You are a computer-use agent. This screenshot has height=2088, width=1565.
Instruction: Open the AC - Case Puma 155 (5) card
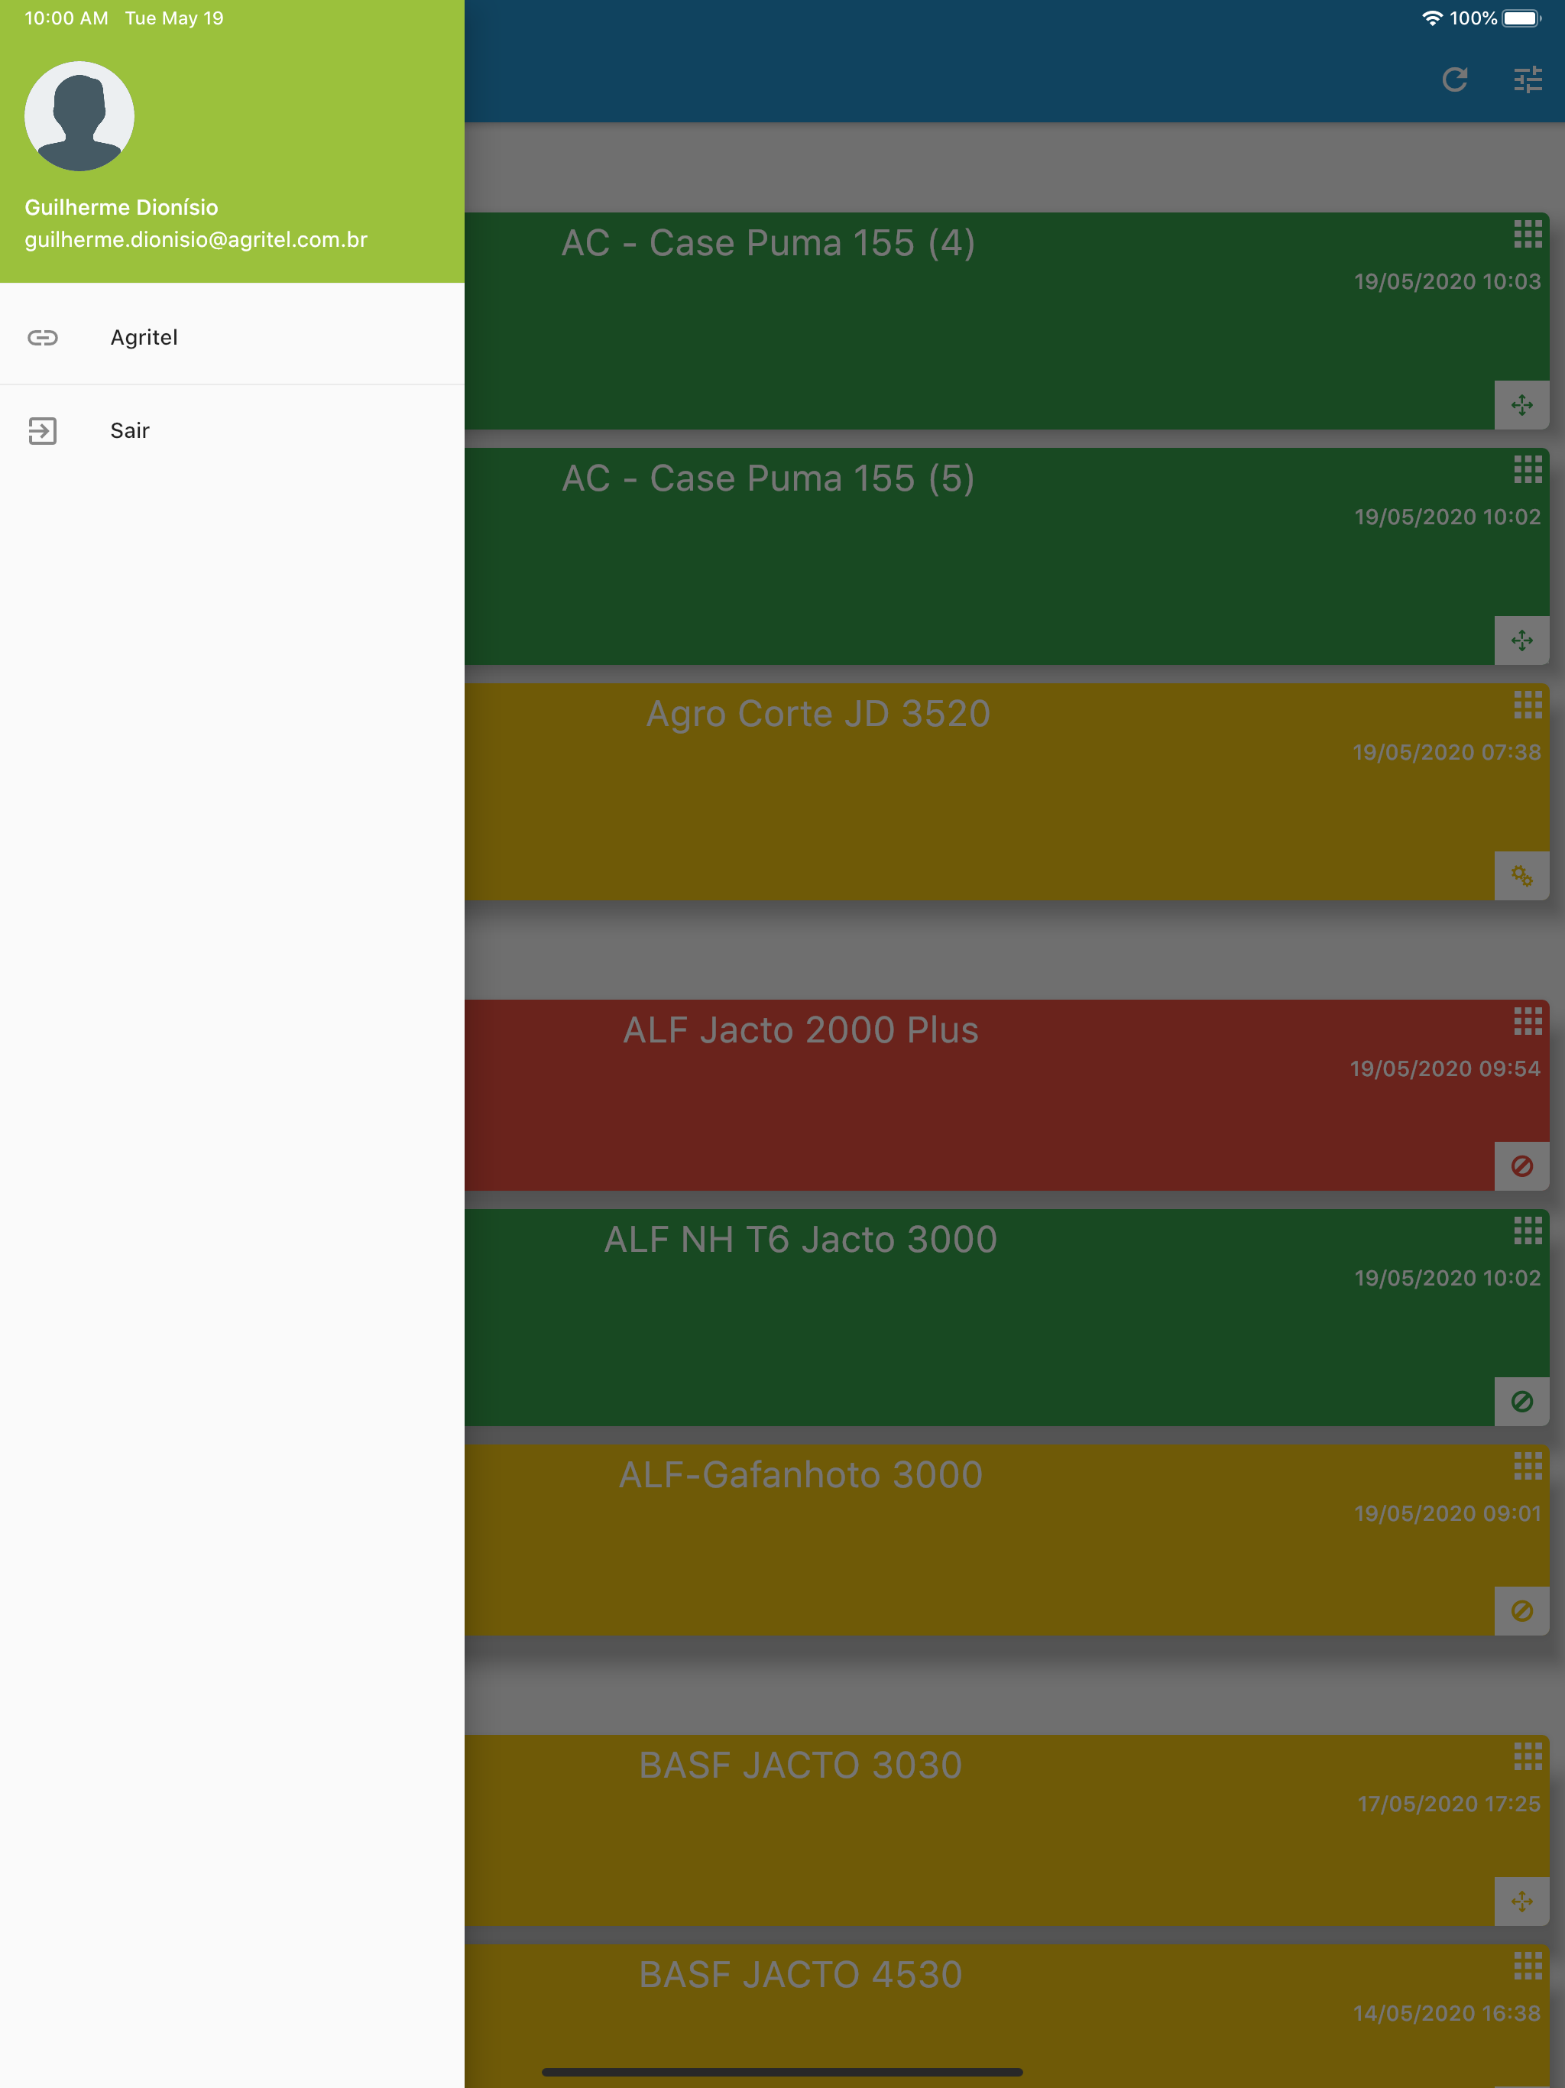coord(1006,556)
